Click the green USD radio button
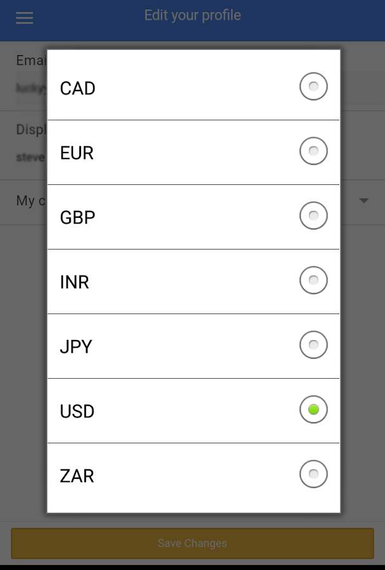Screen dimensions: 385x570 [x=313, y=409]
